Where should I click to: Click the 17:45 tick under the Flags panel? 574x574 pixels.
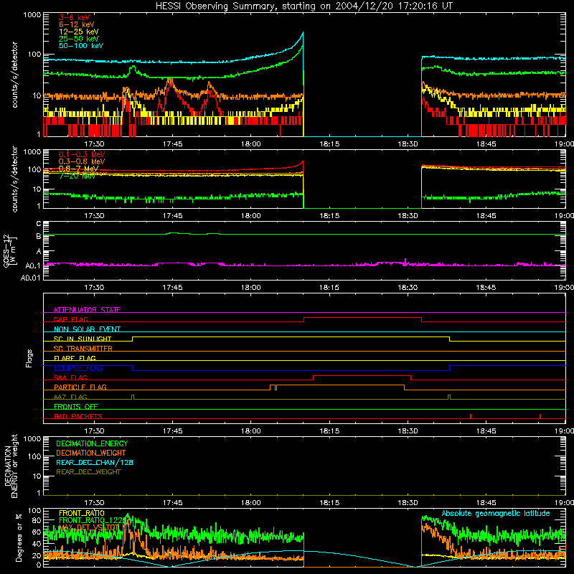(172, 431)
